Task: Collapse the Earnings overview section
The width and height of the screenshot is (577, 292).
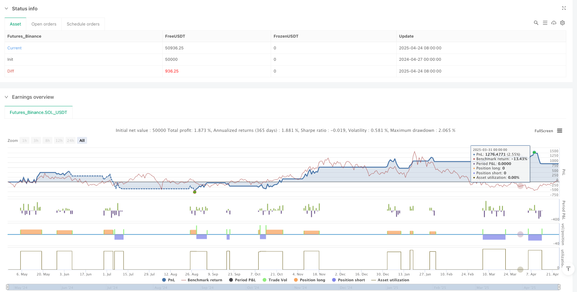Action: click(x=6, y=97)
